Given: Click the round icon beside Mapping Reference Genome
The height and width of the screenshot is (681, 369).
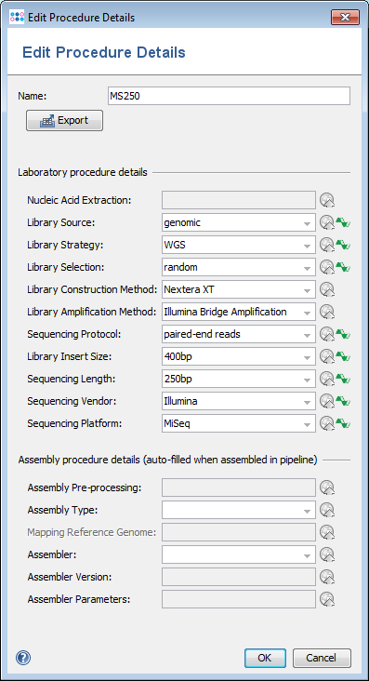Looking at the screenshot, I should pyautogui.click(x=327, y=532).
